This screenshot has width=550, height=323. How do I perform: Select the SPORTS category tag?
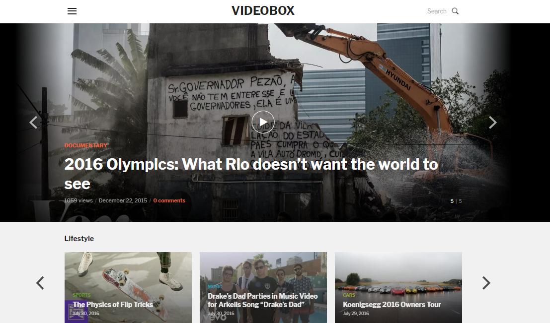(x=81, y=295)
